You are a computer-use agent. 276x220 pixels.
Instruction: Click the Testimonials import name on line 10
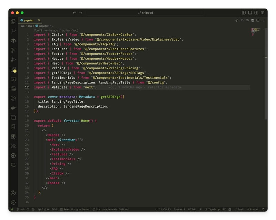pyautogui.click(x=63, y=78)
